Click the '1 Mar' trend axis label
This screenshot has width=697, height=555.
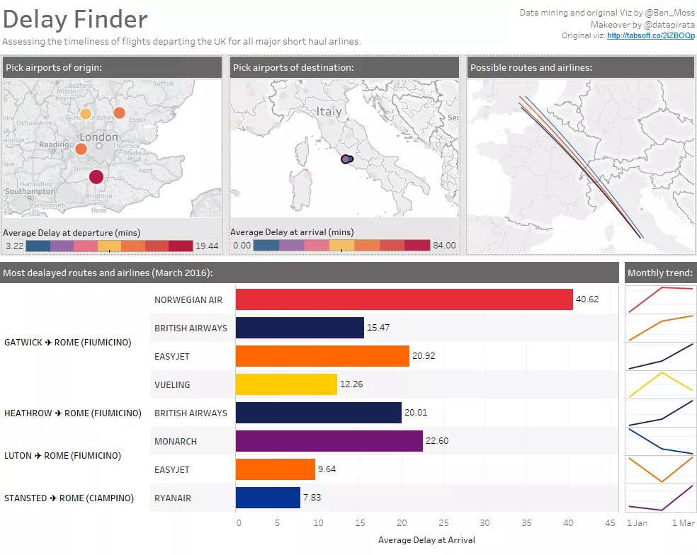click(684, 523)
